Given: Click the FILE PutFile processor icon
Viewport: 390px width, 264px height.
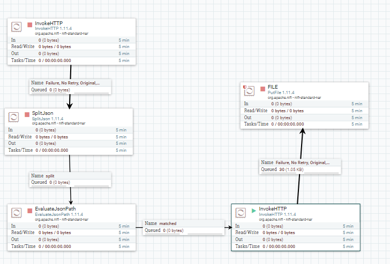Looking at the screenshot, I should click(x=249, y=90).
